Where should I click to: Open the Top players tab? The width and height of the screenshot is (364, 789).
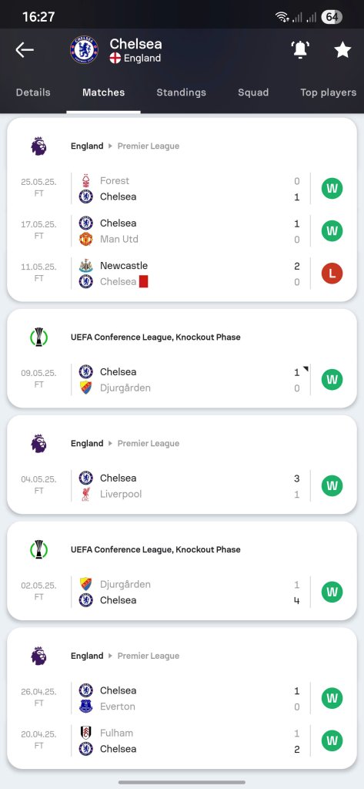pyautogui.click(x=329, y=92)
